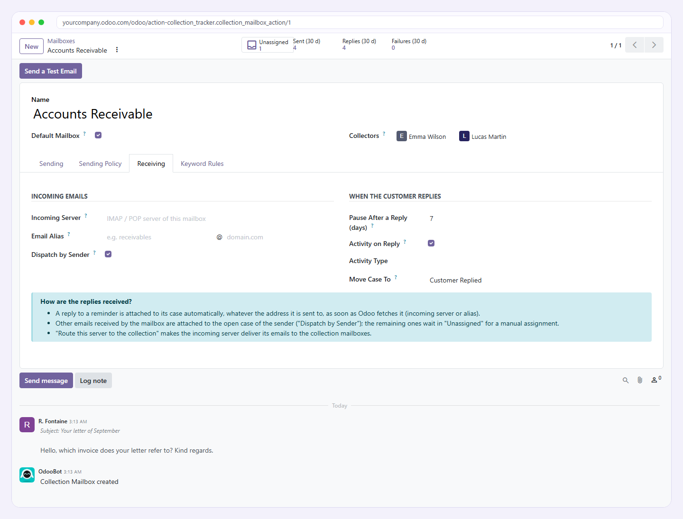Click the OdooBot avatar
Viewport: 683px width, 519px height.
coord(27,475)
